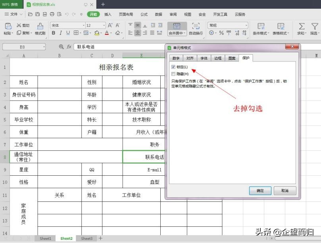The image size is (321, 243).
Task: Select column B header
Action: (x=60, y=55)
